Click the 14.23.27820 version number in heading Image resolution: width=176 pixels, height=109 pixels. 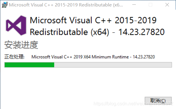(x=142, y=32)
